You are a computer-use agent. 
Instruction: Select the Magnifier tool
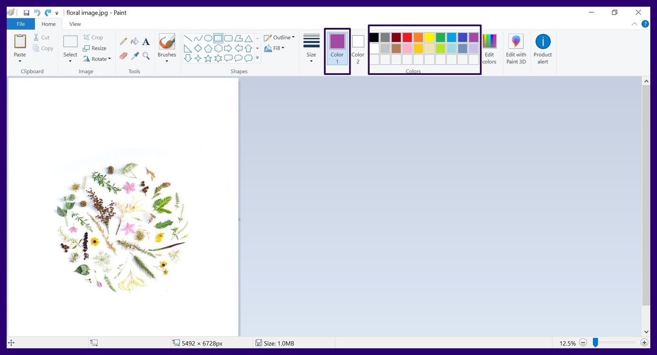point(145,55)
